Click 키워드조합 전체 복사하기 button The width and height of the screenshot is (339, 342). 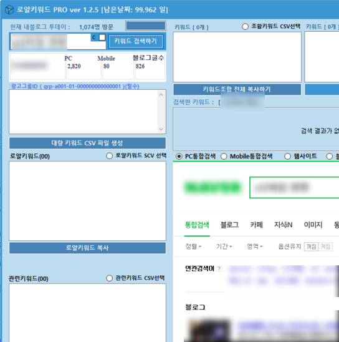coord(237,89)
